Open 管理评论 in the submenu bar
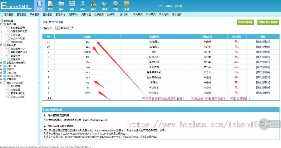 click(x=60, y=14)
